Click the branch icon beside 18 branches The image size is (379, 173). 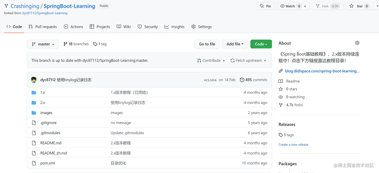65,44
